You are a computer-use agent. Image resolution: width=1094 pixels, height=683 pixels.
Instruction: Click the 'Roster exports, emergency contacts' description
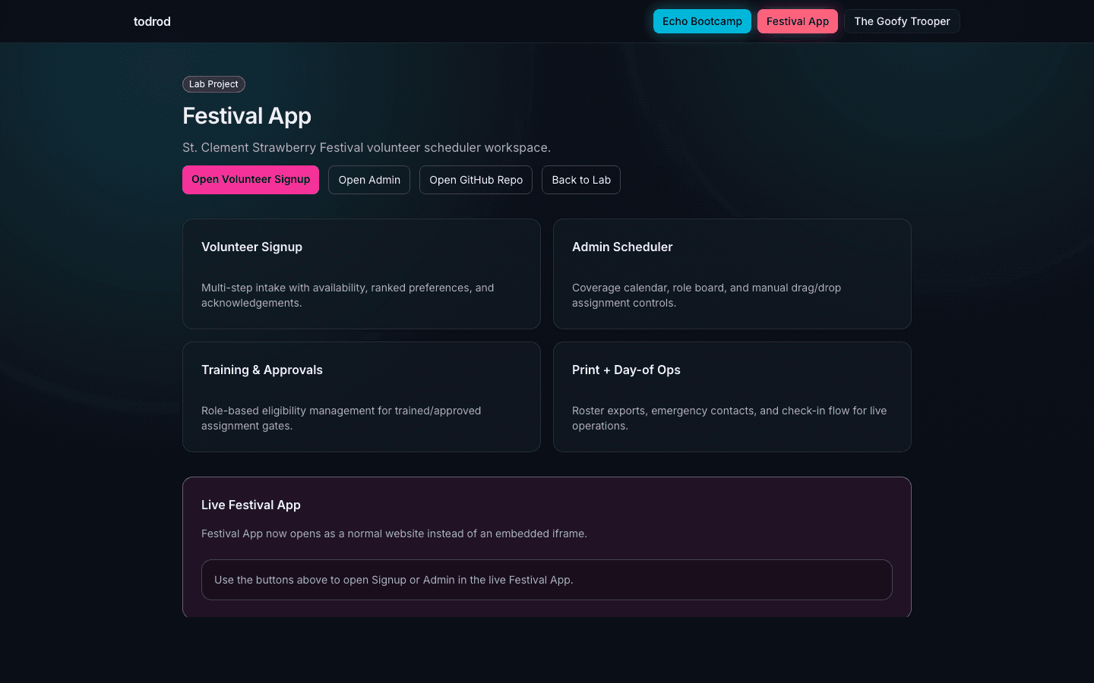[x=729, y=418]
